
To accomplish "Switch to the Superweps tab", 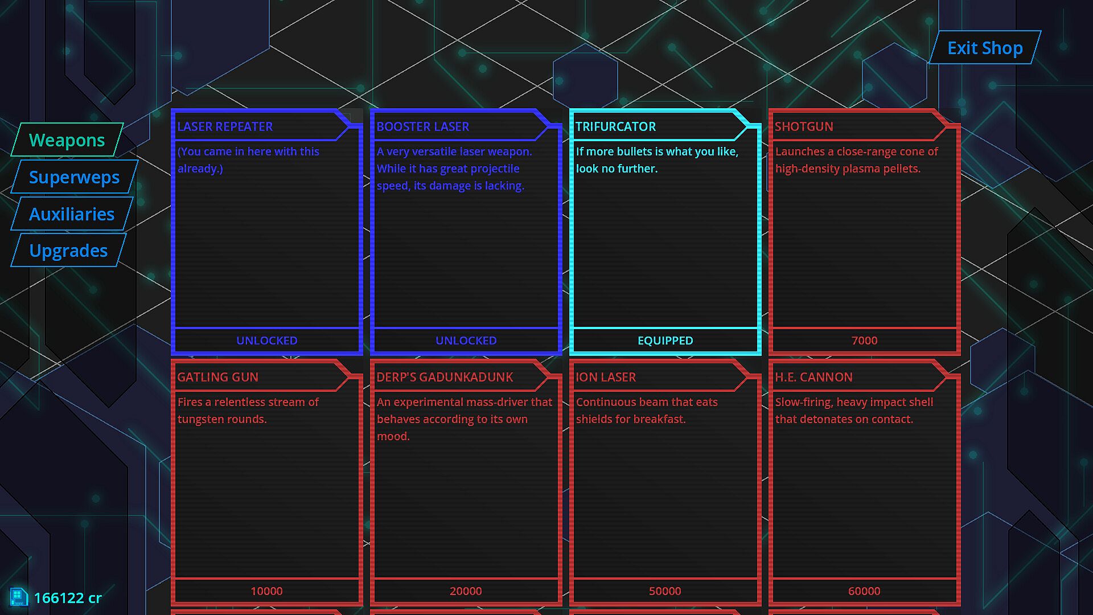I will pyautogui.click(x=74, y=177).
